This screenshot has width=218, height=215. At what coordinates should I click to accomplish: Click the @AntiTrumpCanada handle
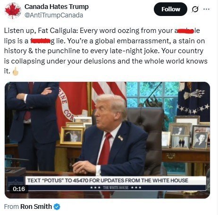54,15
